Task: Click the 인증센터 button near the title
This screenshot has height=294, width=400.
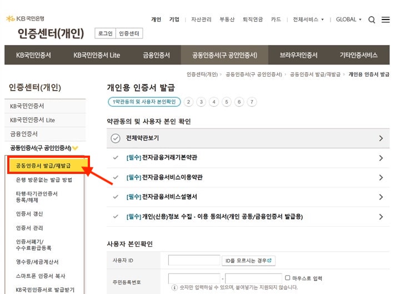Action: click(x=129, y=33)
